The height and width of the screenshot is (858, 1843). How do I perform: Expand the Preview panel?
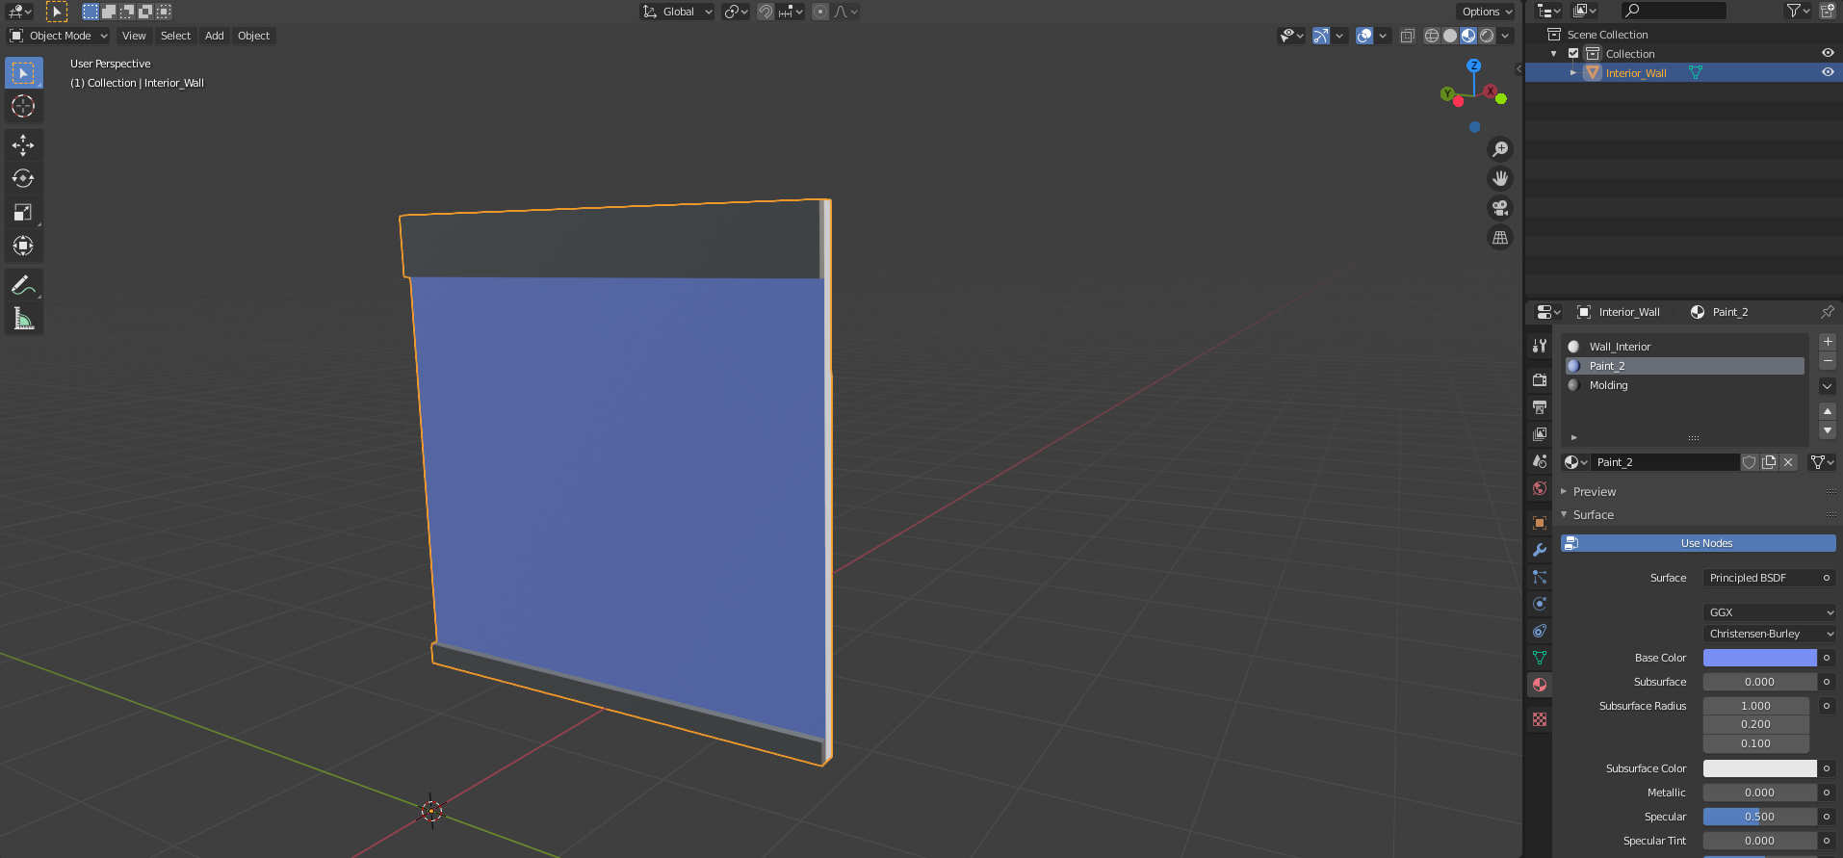coord(1595,491)
